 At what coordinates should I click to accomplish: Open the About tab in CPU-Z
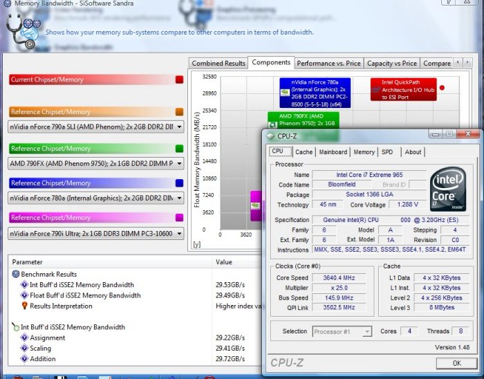point(413,152)
